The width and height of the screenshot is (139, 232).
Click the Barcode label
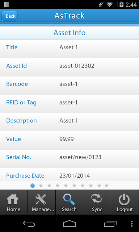[x=17, y=84]
